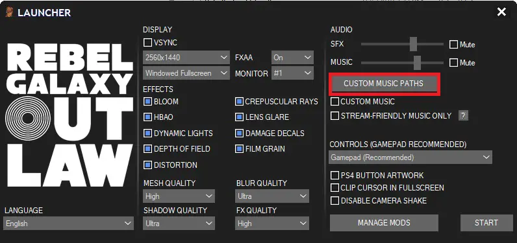
Task: Click the question mark help icon
Action: pos(463,115)
